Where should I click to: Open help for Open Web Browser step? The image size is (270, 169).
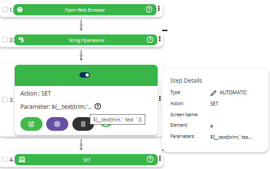(150, 10)
